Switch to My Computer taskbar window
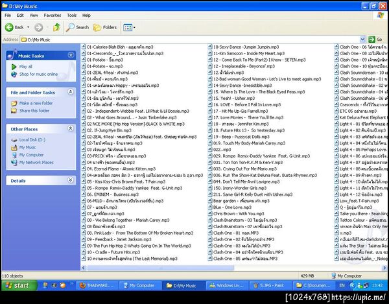Image resolution: width=389 pixels, height=304 pixels. [x=139, y=285]
